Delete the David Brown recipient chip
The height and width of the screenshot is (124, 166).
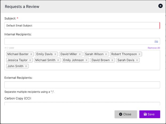(112, 60)
